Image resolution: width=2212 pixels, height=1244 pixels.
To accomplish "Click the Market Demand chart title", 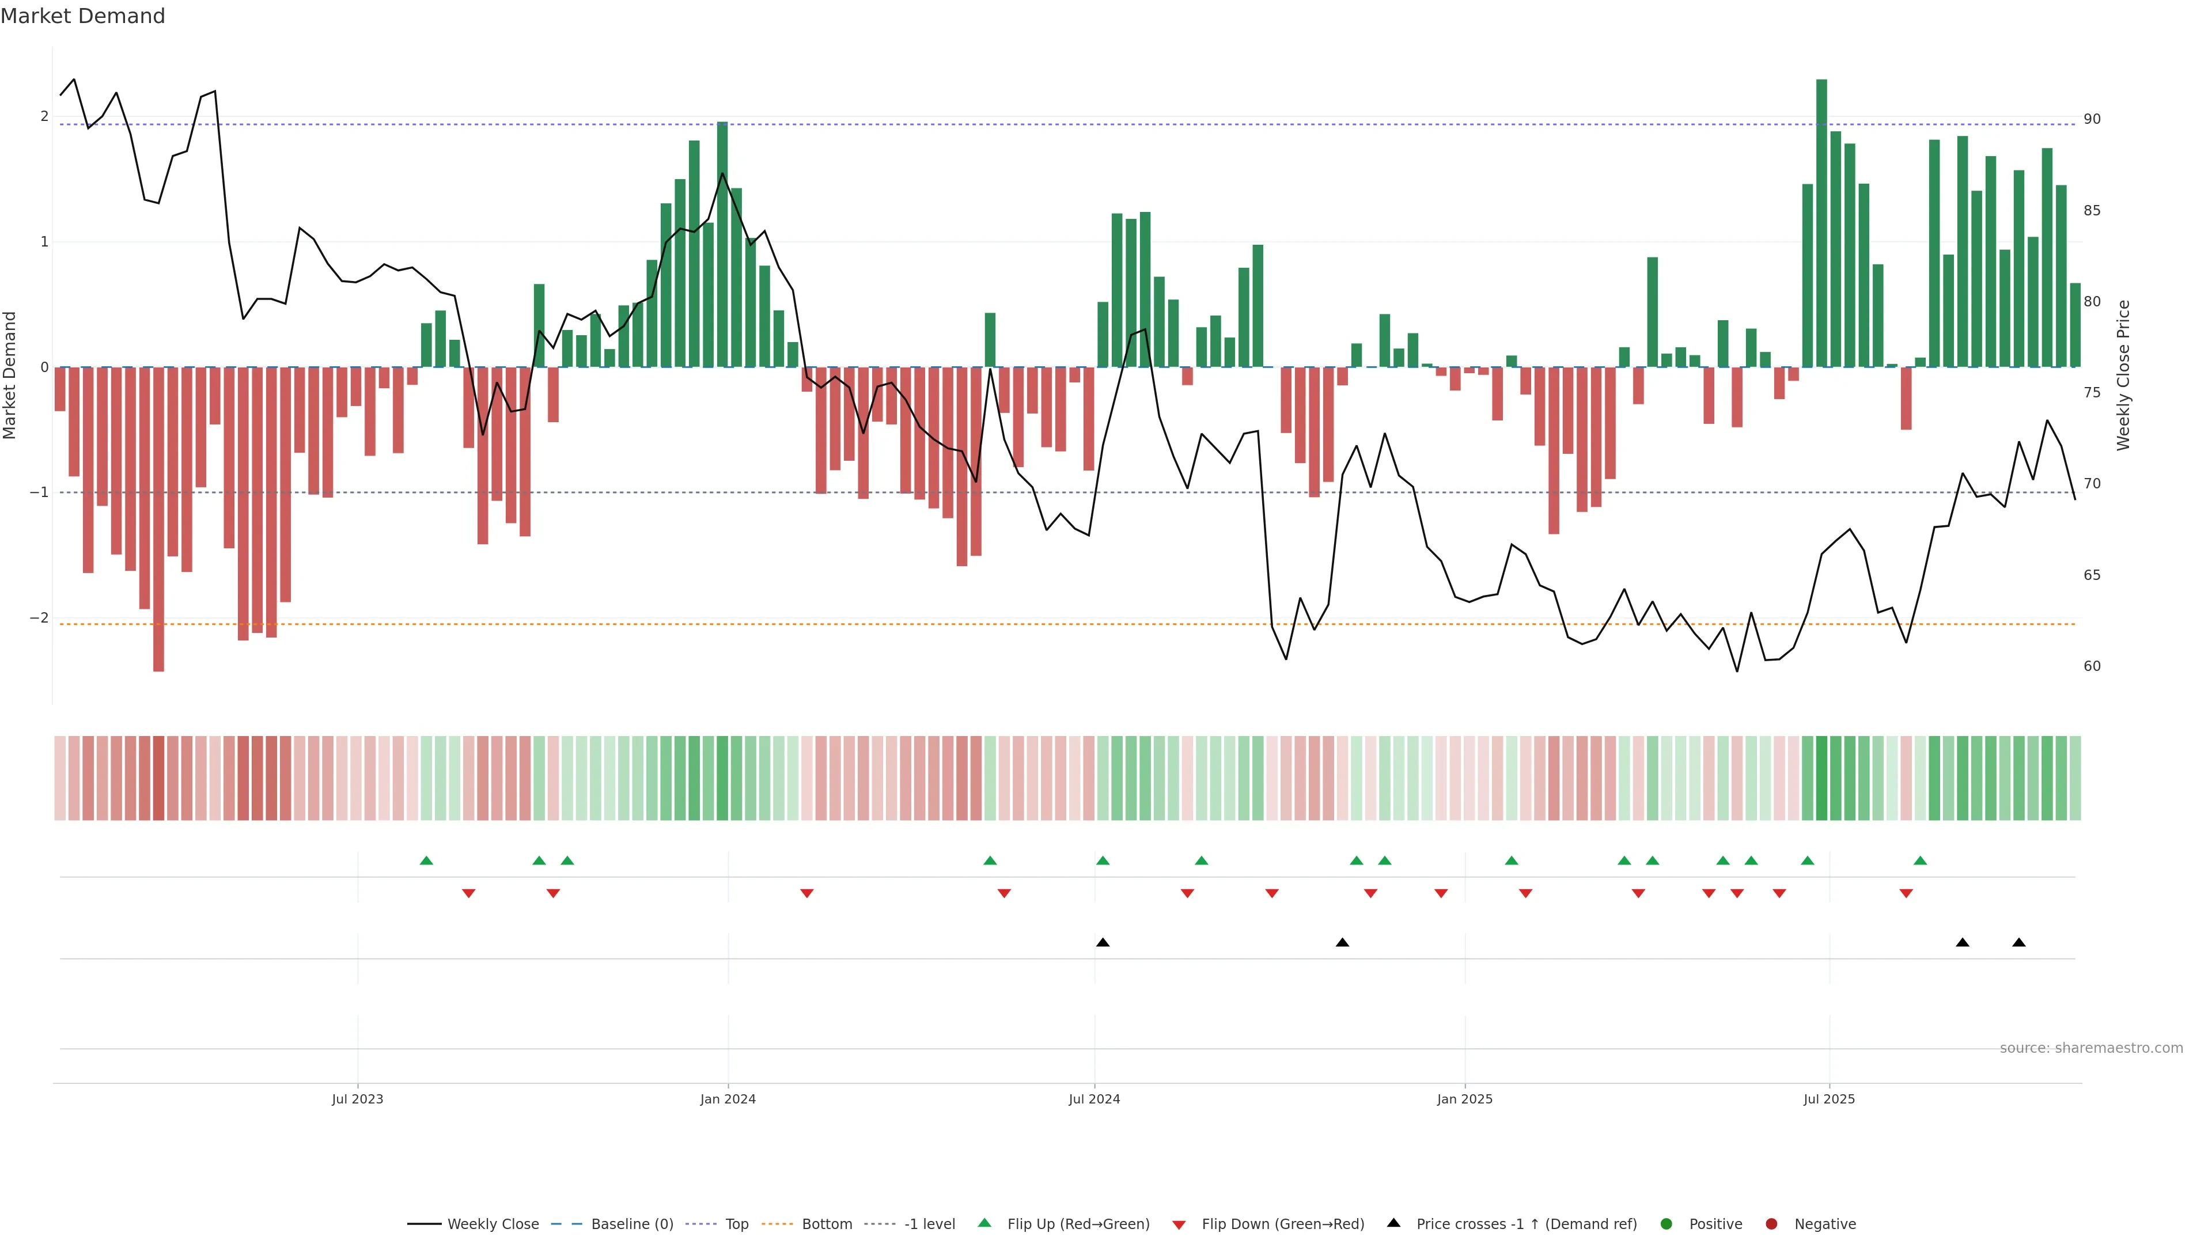I will click(x=82, y=16).
